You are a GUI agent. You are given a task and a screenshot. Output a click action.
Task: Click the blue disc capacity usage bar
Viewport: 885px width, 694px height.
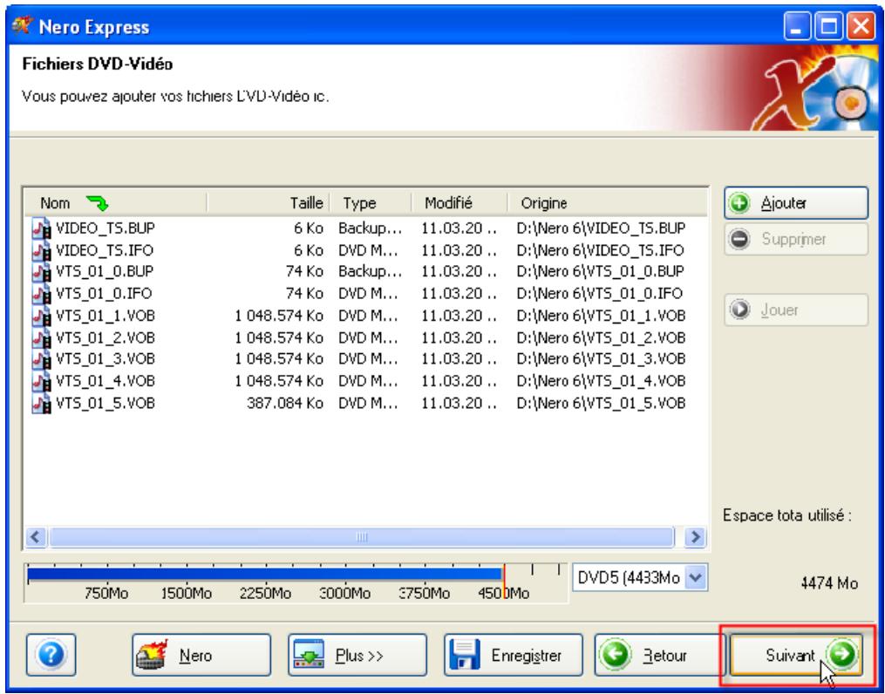[265, 574]
